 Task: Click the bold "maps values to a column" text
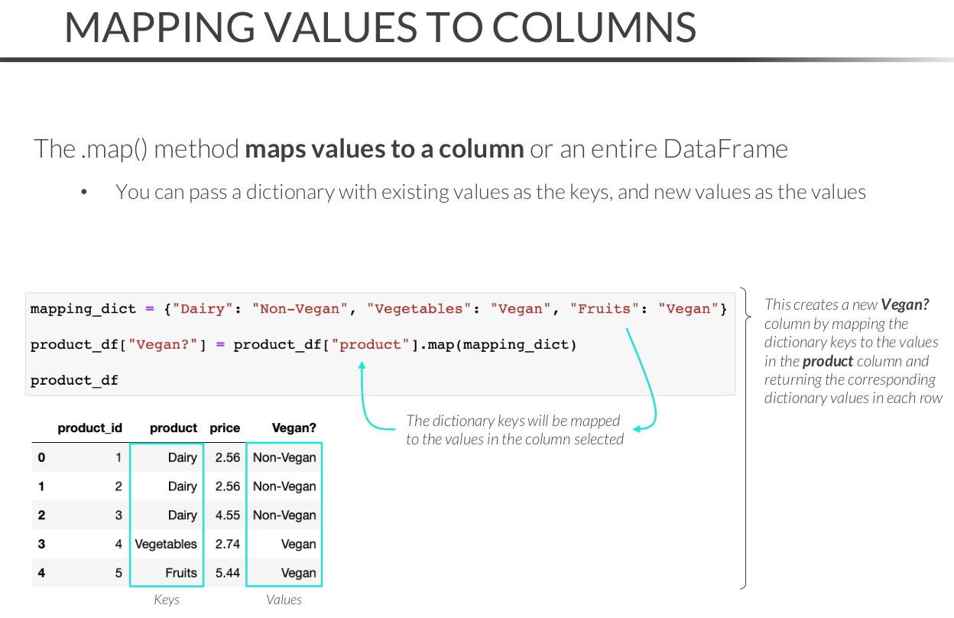pos(384,148)
